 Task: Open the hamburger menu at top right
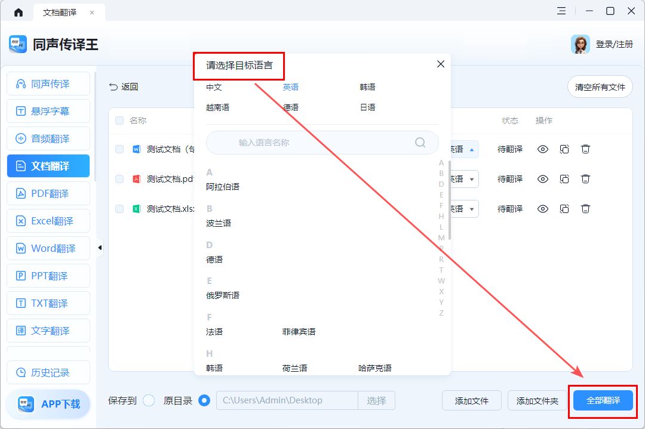pos(561,11)
